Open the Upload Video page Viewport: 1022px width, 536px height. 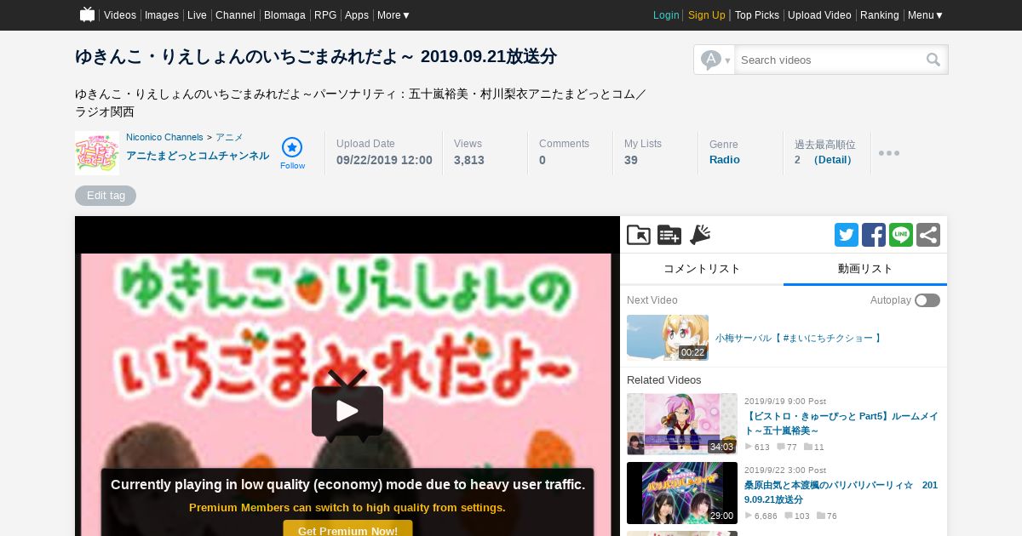click(x=819, y=15)
